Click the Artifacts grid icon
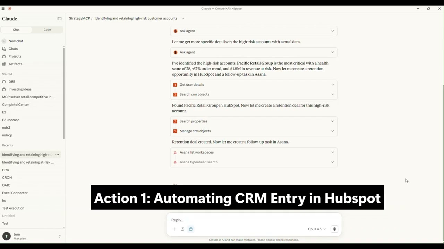Viewport: 444px width, 249px height. (x=4, y=64)
